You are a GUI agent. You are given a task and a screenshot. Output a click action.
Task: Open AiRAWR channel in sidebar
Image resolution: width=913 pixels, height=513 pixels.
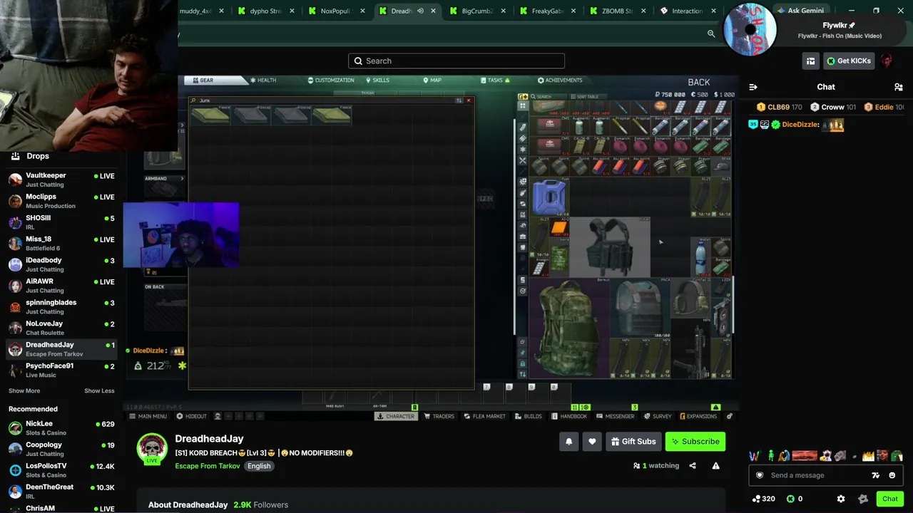pos(61,286)
